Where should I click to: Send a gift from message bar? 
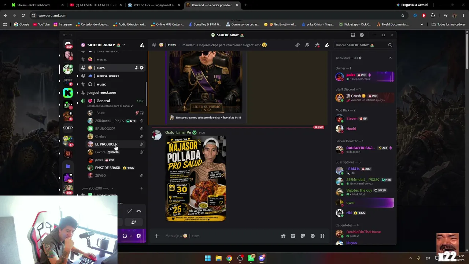coord(283,236)
